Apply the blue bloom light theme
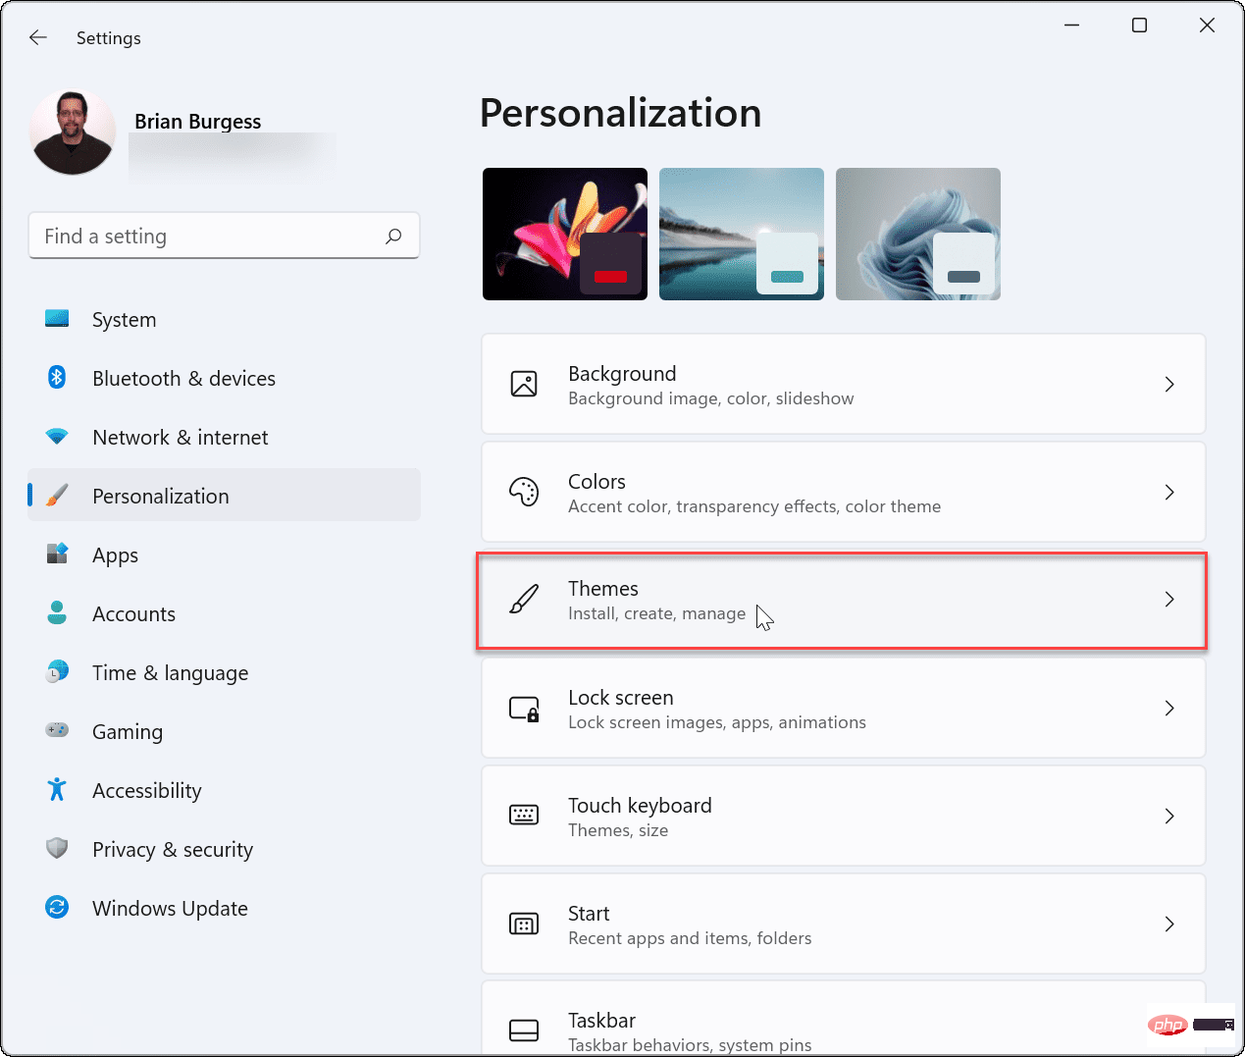This screenshot has width=1245, height=1057. [x=918, y=234]
